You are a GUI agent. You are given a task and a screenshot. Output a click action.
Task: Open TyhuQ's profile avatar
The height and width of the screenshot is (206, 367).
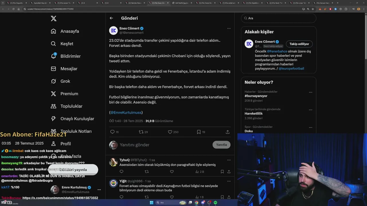coord(113,162)
